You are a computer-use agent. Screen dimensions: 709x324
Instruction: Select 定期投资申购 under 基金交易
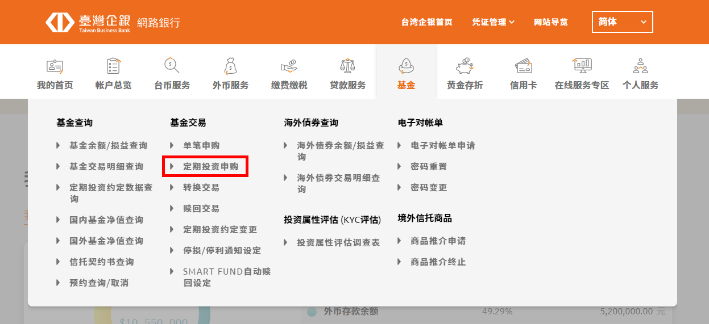pos(210,167)
